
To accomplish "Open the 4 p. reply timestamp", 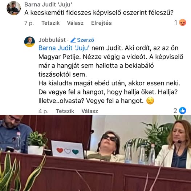I will pos(43,111).
